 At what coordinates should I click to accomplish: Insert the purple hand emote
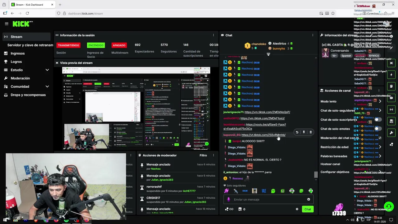click(x=226, y=191)
